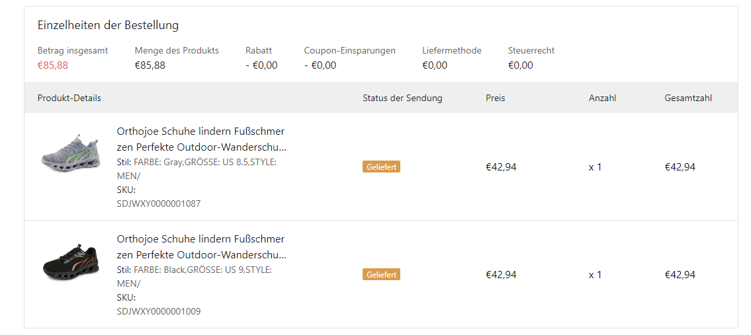Image resolution: width=751 pixels, height=335 pixels.
Task: Click the Menge des Produkts value €85,88
Action: point(150,65)
